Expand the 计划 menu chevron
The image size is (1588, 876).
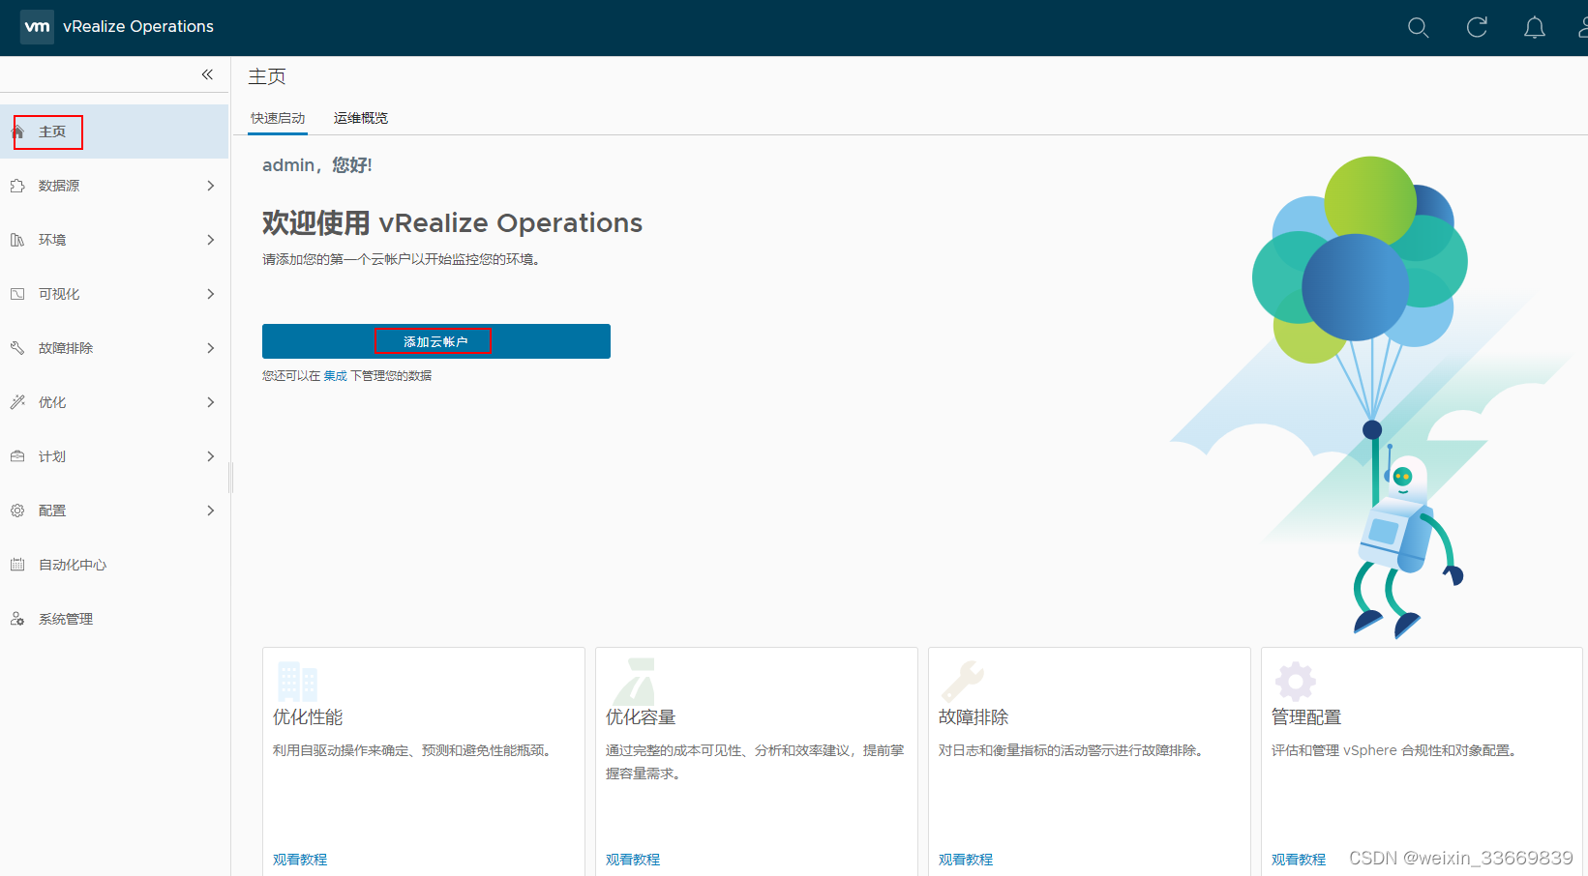(x=211, y=456)
